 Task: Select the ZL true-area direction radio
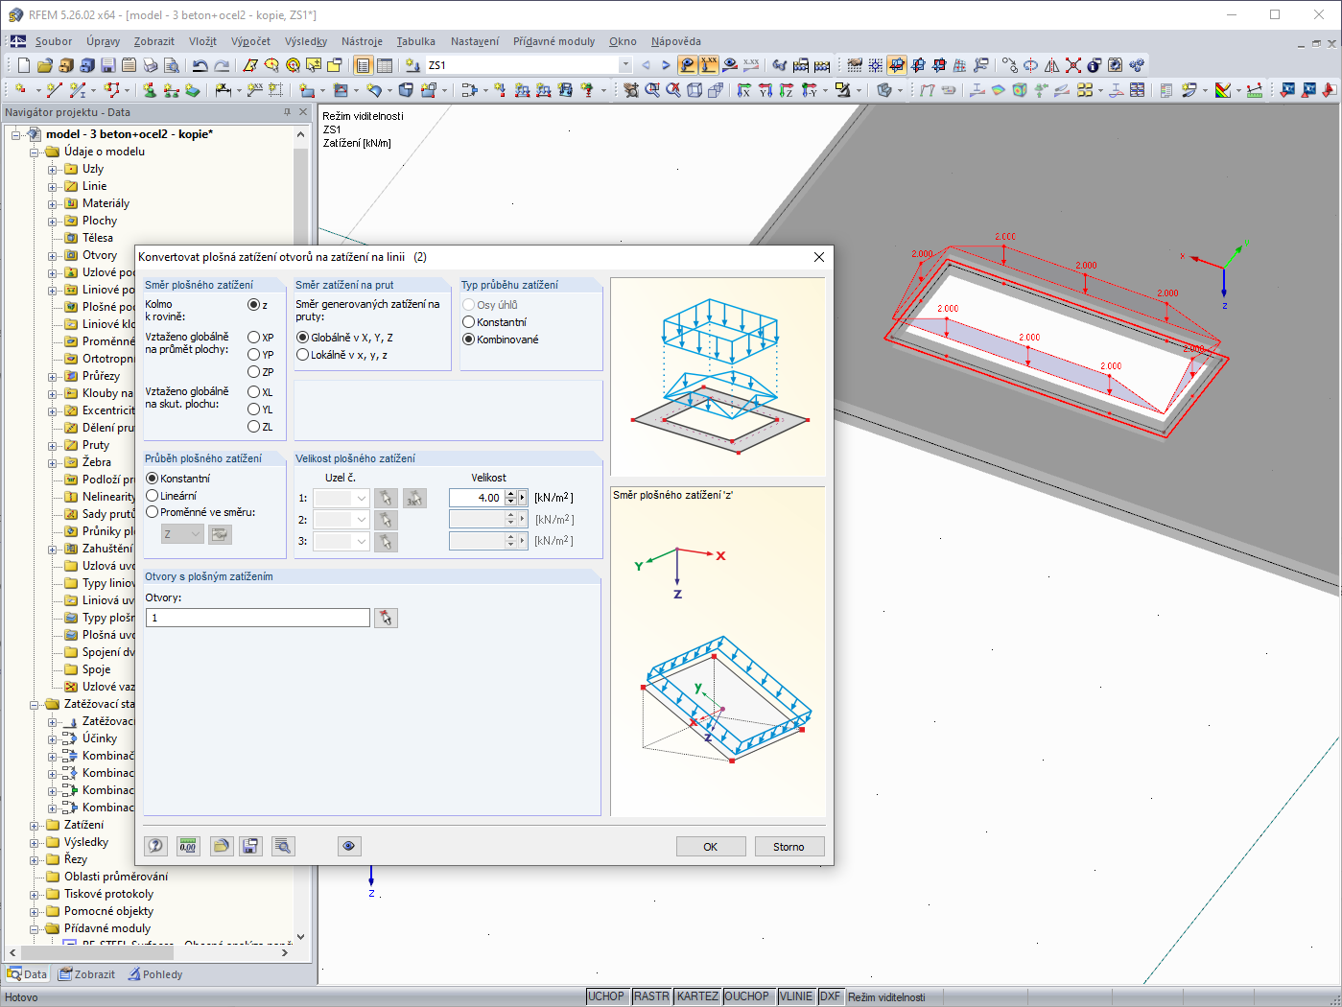(x=253, y=427)
